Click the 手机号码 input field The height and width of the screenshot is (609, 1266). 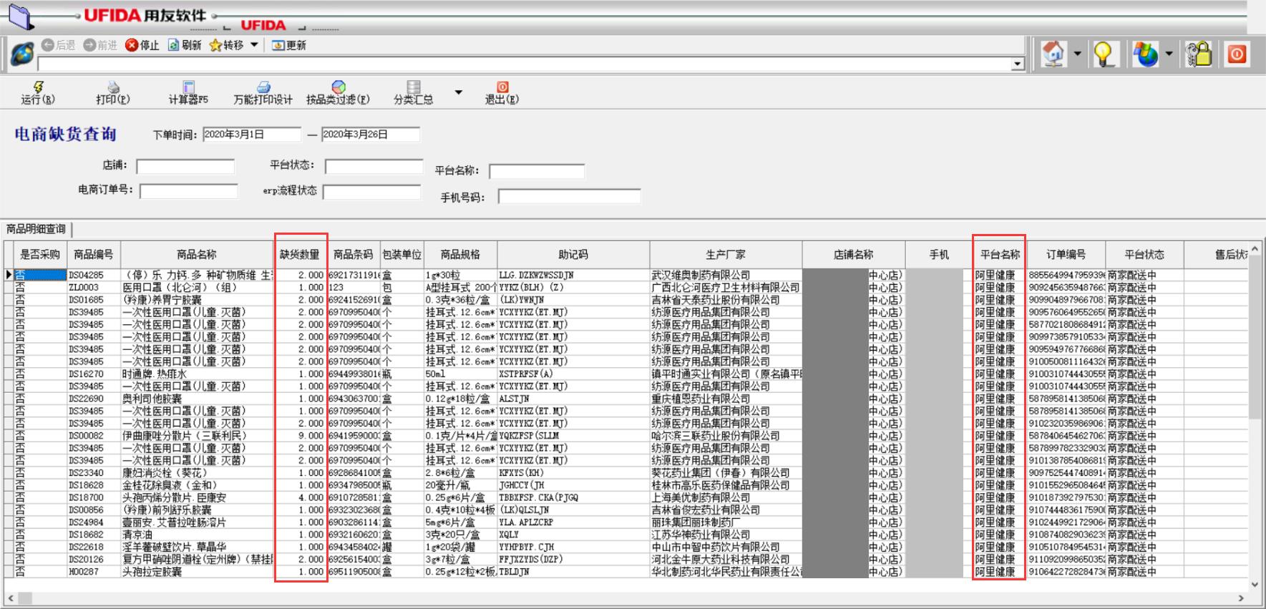[x=570, y=197]
